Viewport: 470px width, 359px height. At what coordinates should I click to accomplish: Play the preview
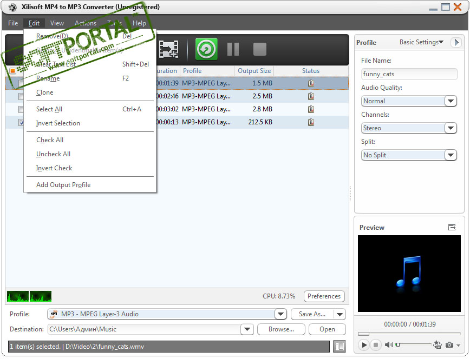(364, 345)
